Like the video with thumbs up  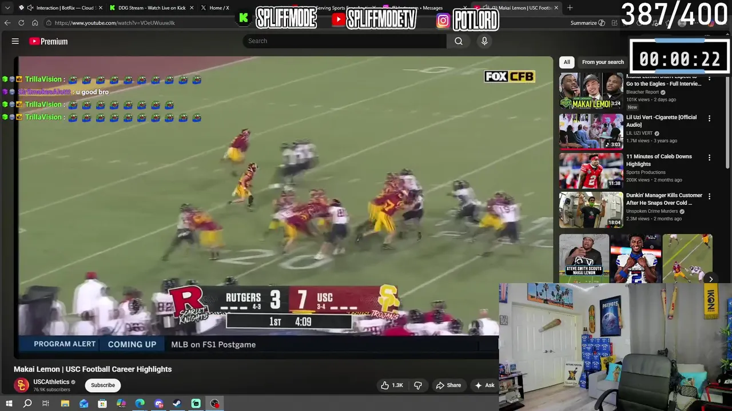tap(392, 385)
